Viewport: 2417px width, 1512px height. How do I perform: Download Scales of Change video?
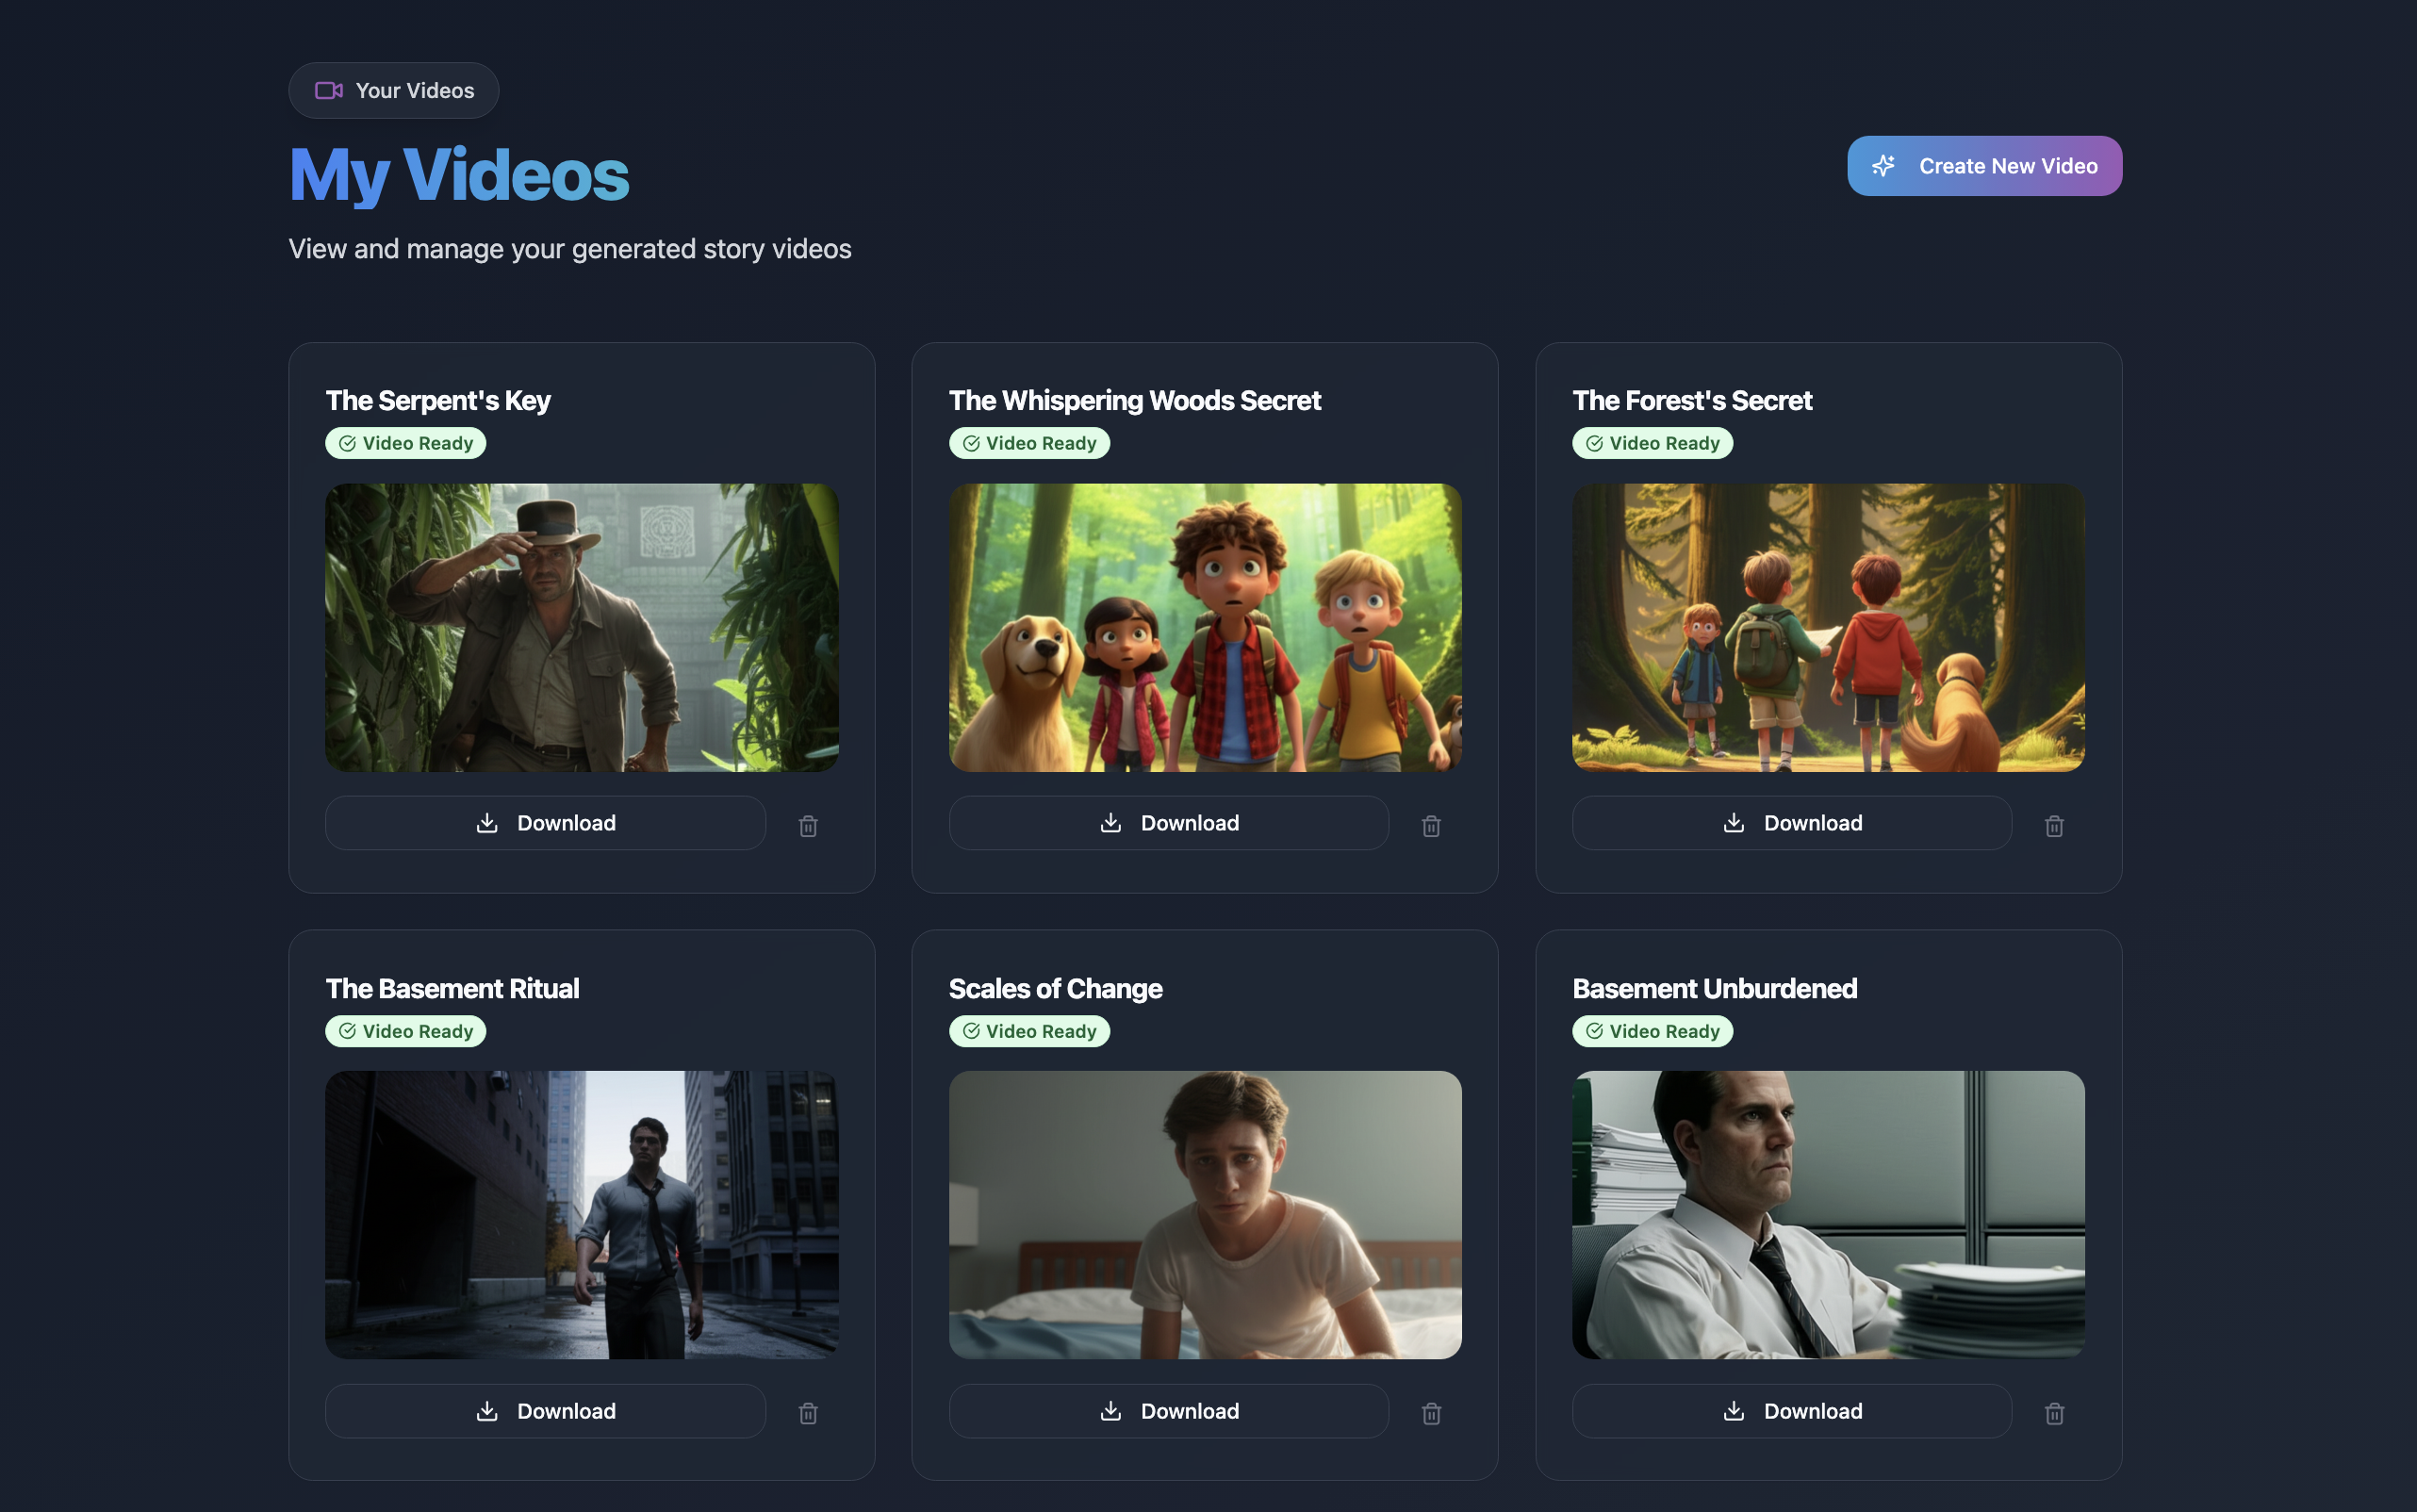point(1168,1411)
